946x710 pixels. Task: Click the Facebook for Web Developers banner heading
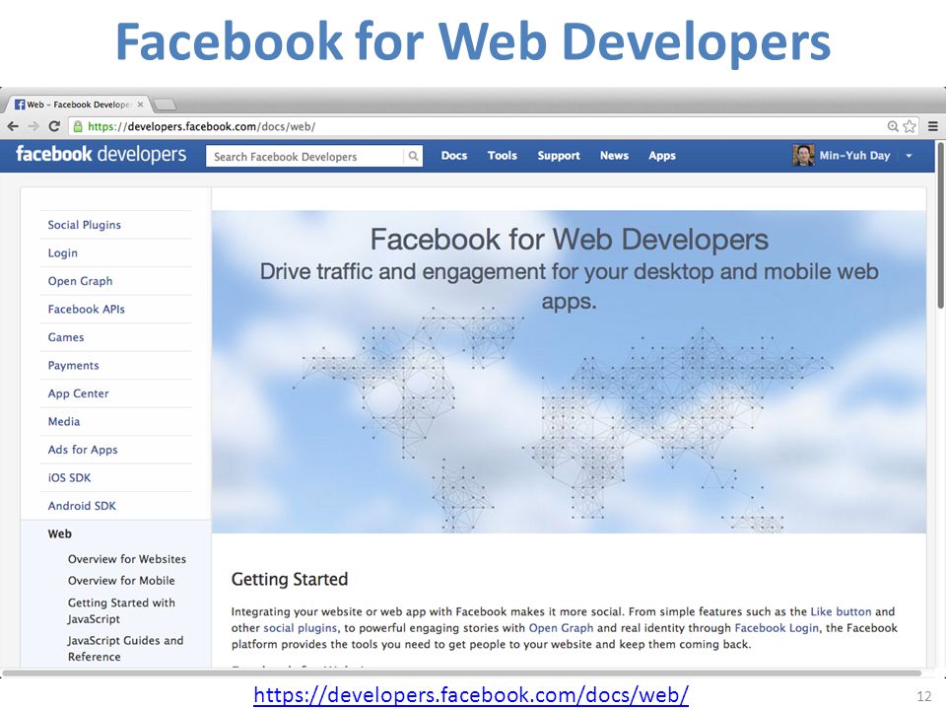coord(569,239)
